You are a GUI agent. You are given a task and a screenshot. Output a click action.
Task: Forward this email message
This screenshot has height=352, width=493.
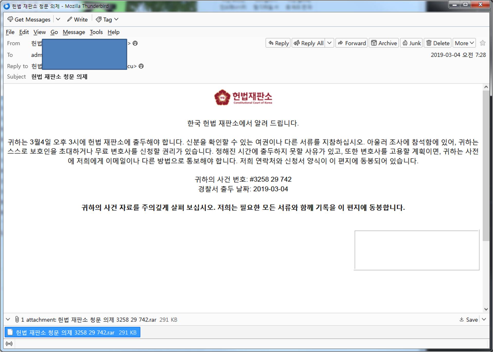point(352,43)
